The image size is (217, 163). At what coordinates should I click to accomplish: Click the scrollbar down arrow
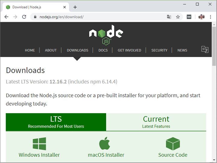point(214,160)
